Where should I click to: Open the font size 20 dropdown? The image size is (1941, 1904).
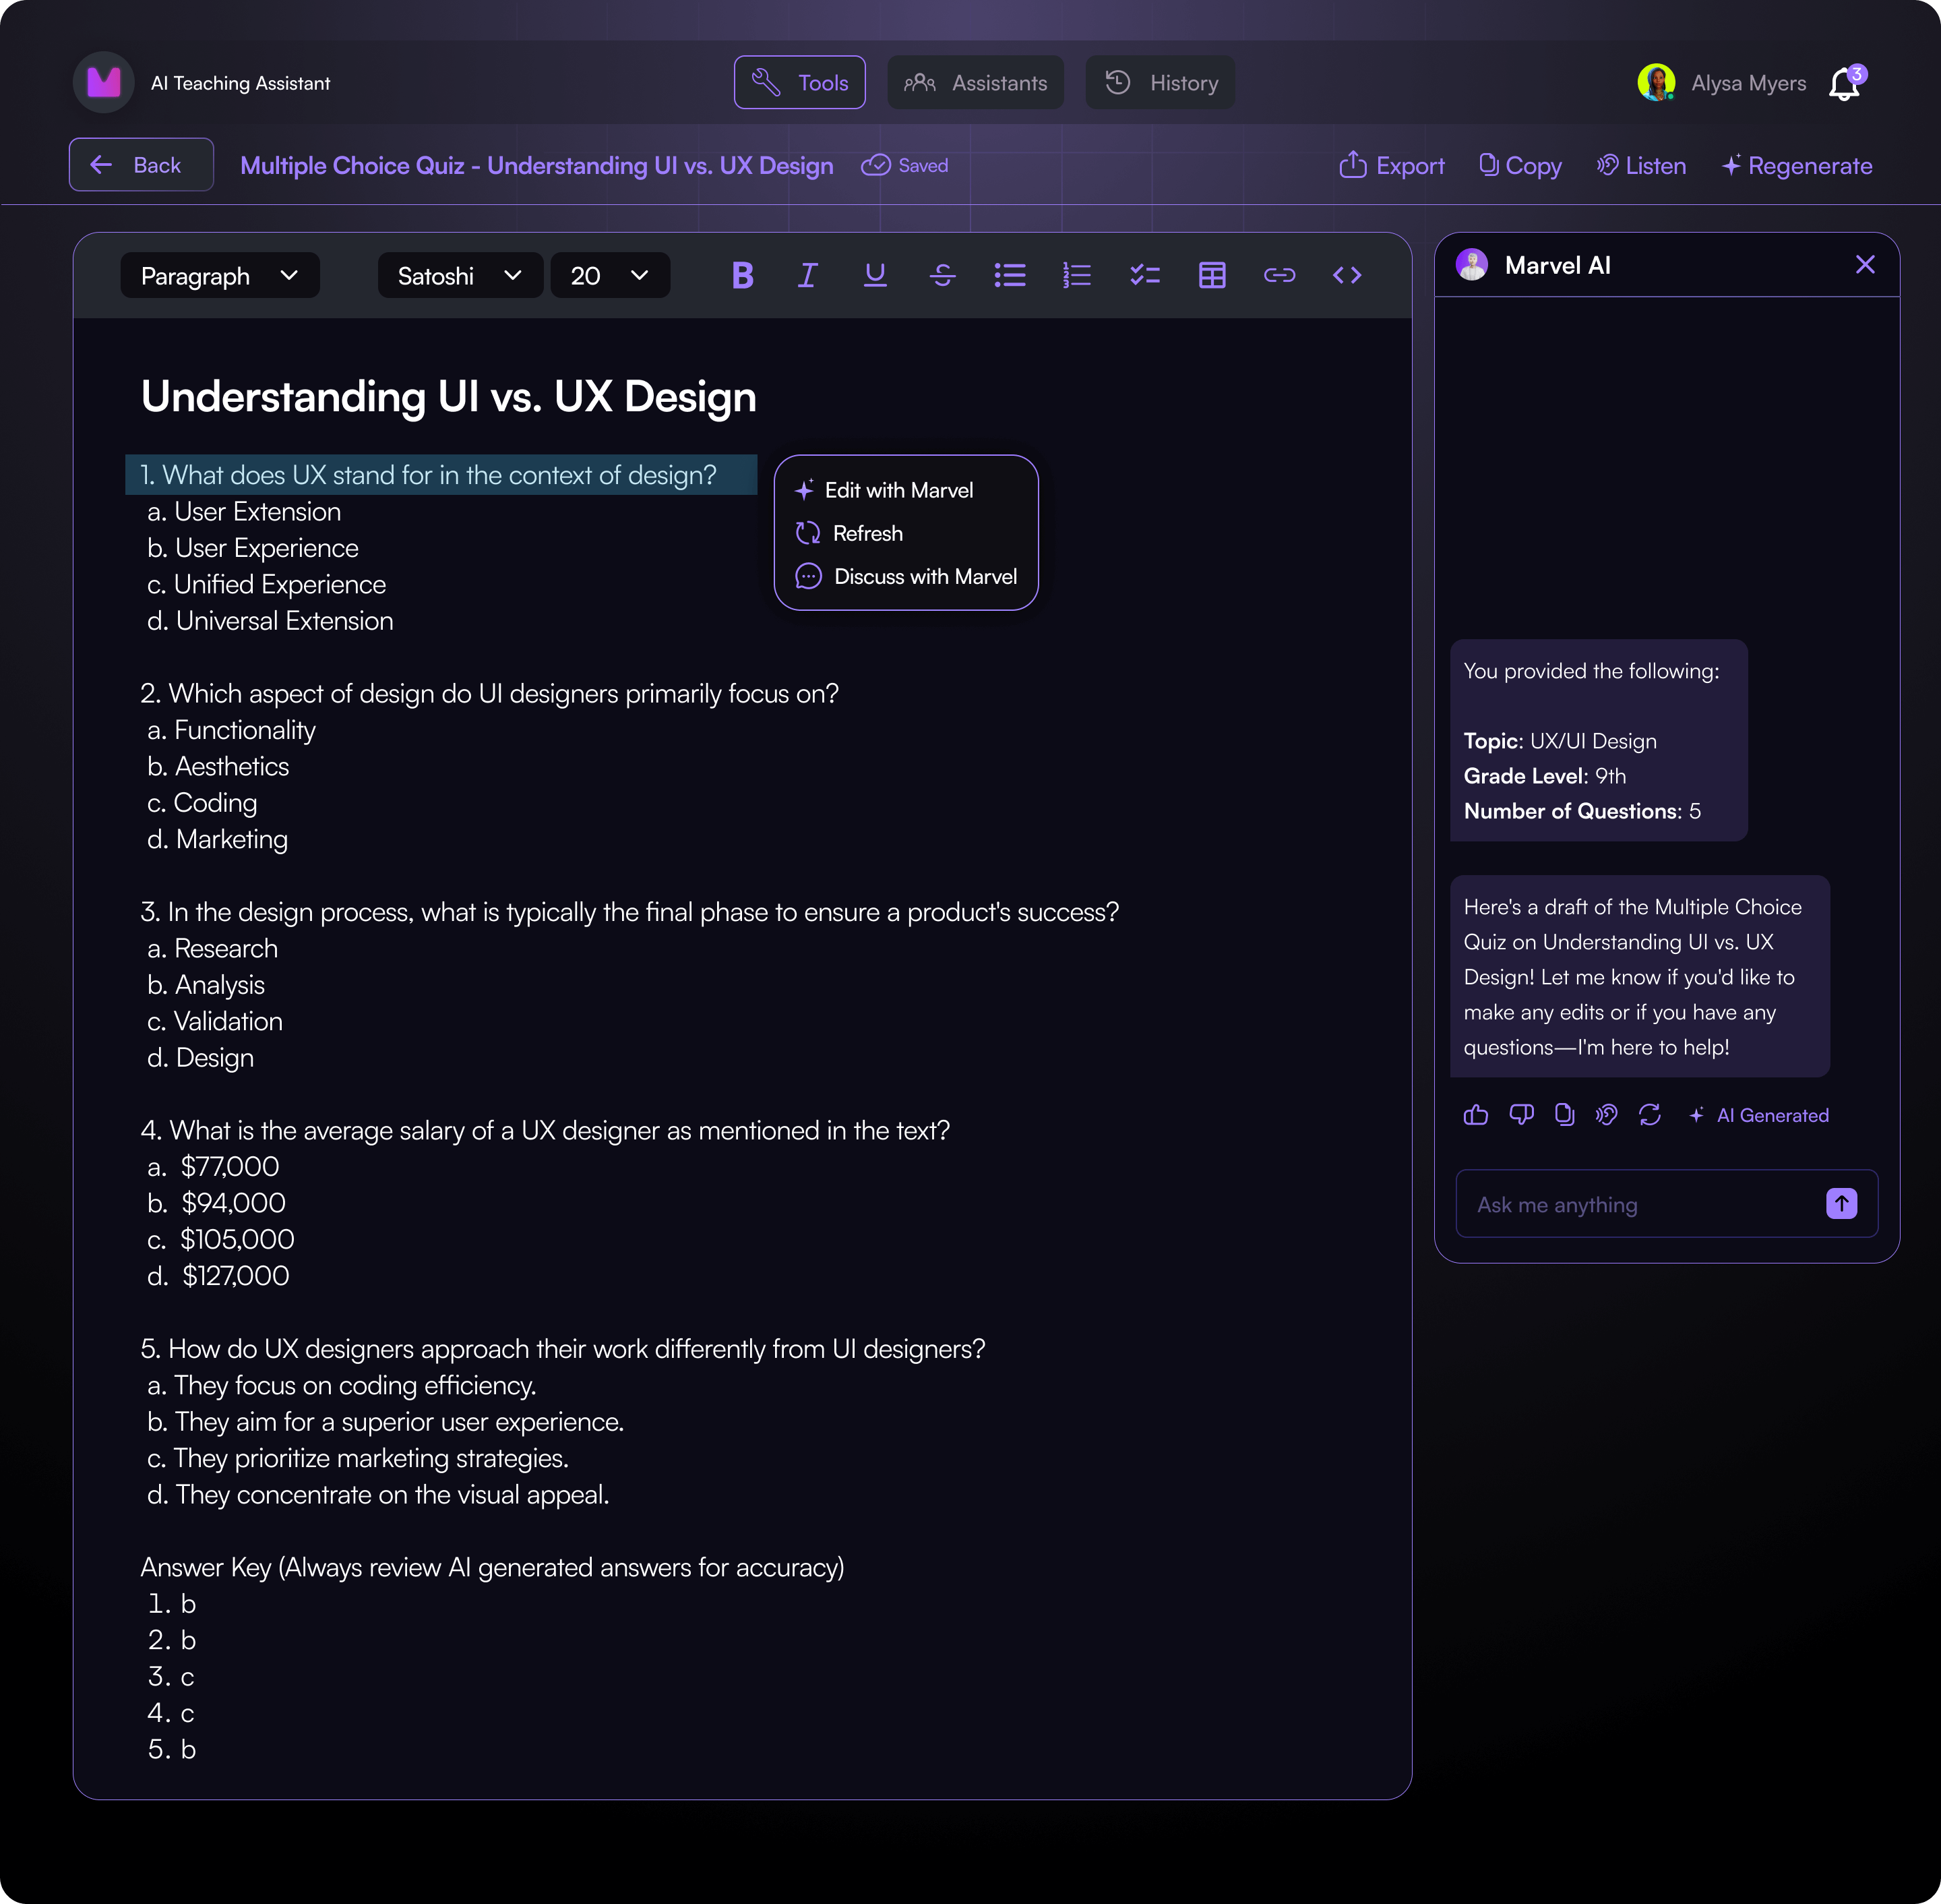[609, 276]
